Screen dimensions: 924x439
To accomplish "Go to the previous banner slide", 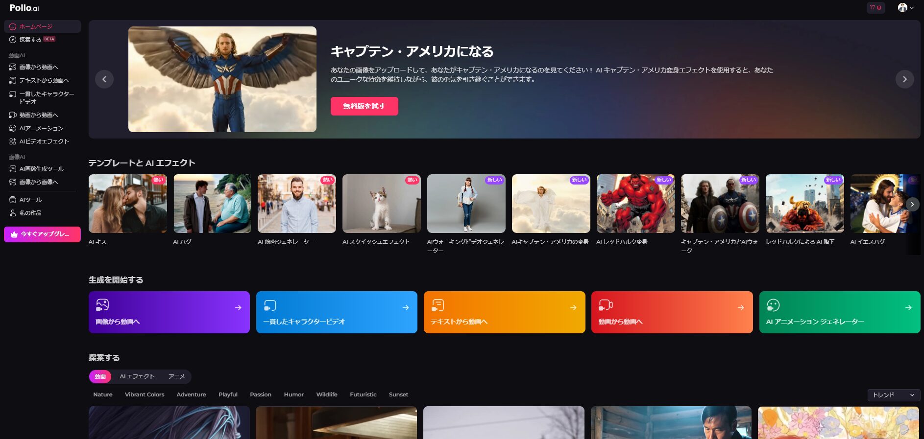I will (104, 79).
